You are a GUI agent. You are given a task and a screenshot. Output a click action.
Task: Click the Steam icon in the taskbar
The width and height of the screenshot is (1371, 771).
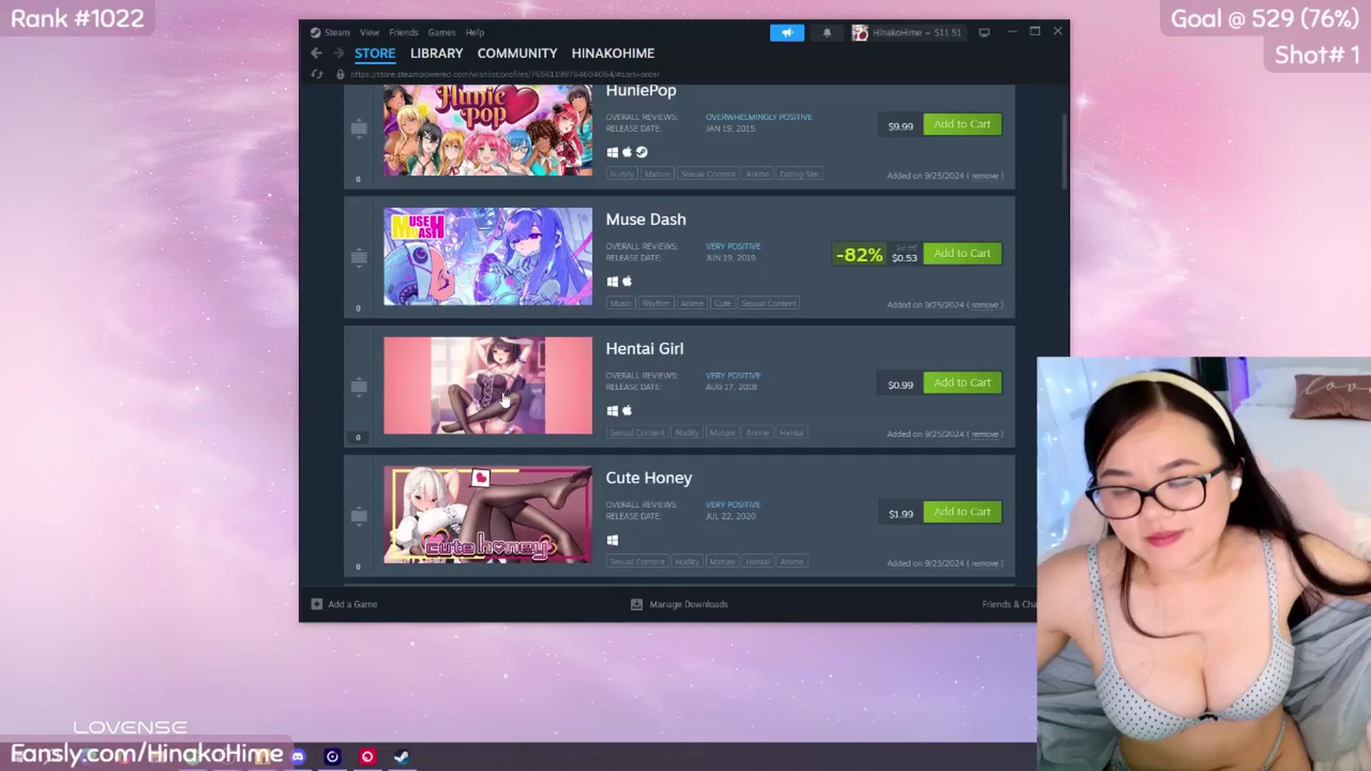tap(402, 756)
